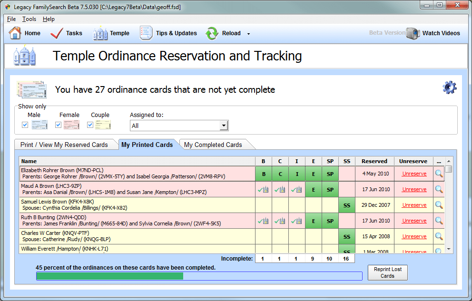Viewport: 472px width, 301px height.
Task: Click the Incomplete E count 9
Action: (313, 259)
